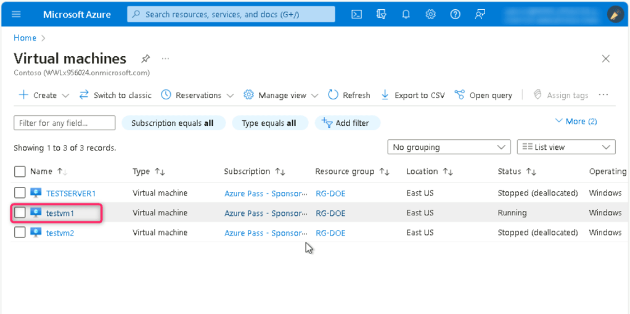Open the Help question mark icon
The height and width of the screenshot is (314, 630).
455,14
